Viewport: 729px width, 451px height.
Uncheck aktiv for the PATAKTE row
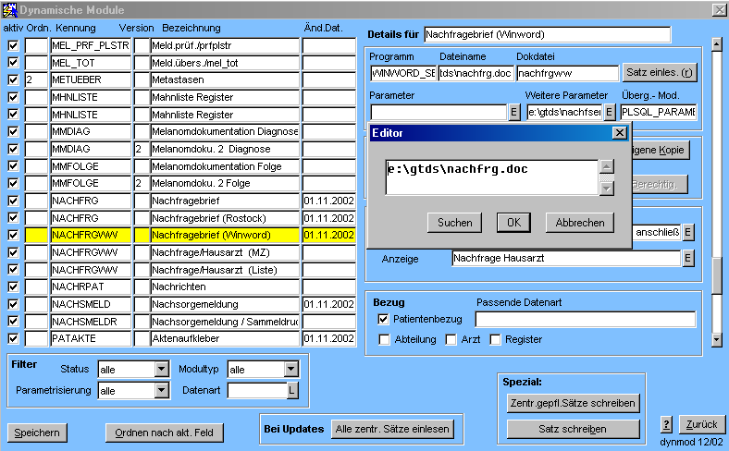(13, 338)
